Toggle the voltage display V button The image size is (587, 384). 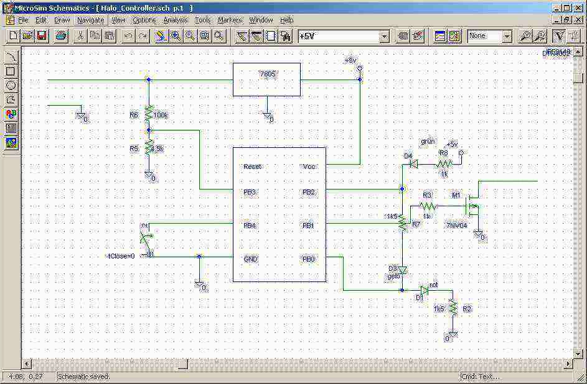tap(559, 36)
